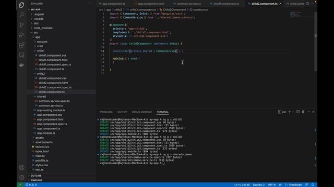
Task: Split the editor to the right
Action: (x=307, y=4)
